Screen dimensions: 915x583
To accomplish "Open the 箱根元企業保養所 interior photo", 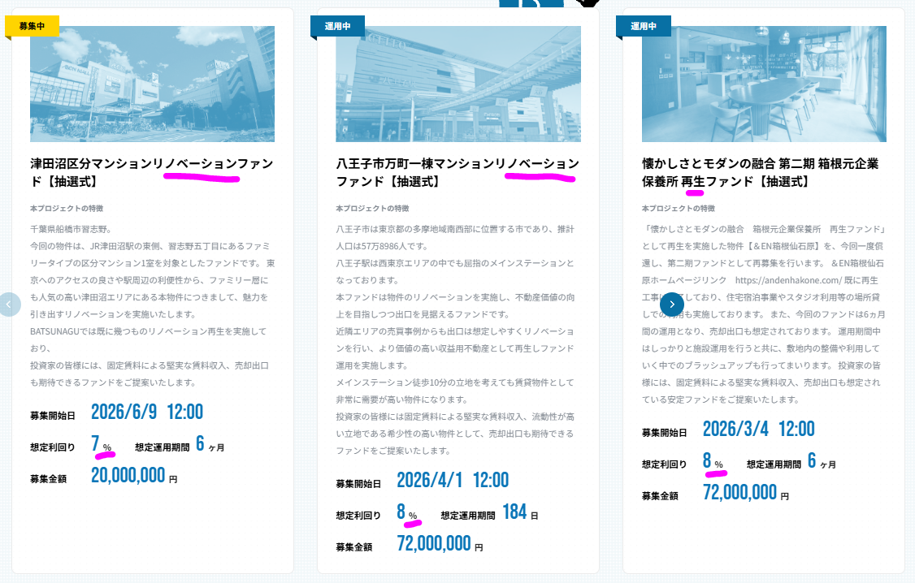I will click(x=764, y=84).
